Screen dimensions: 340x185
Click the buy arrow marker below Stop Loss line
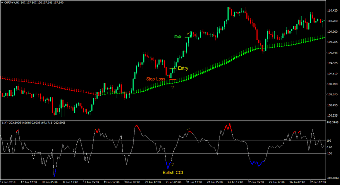click(x=172, y=87)
